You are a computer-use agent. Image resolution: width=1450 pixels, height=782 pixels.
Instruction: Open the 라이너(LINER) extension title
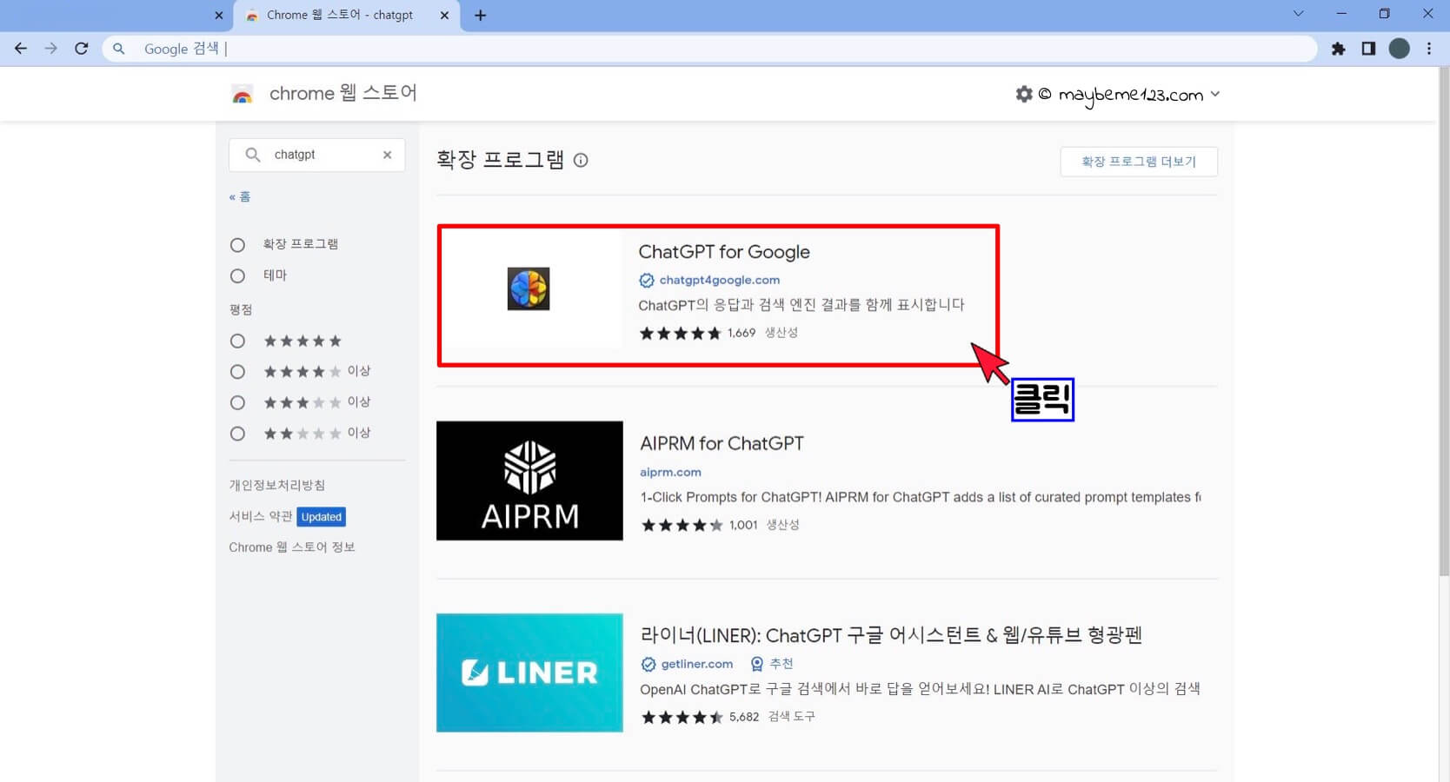pyautogui.click(x=891, y=635)
